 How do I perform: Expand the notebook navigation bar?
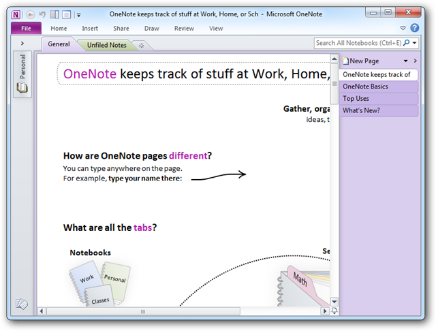22,44
